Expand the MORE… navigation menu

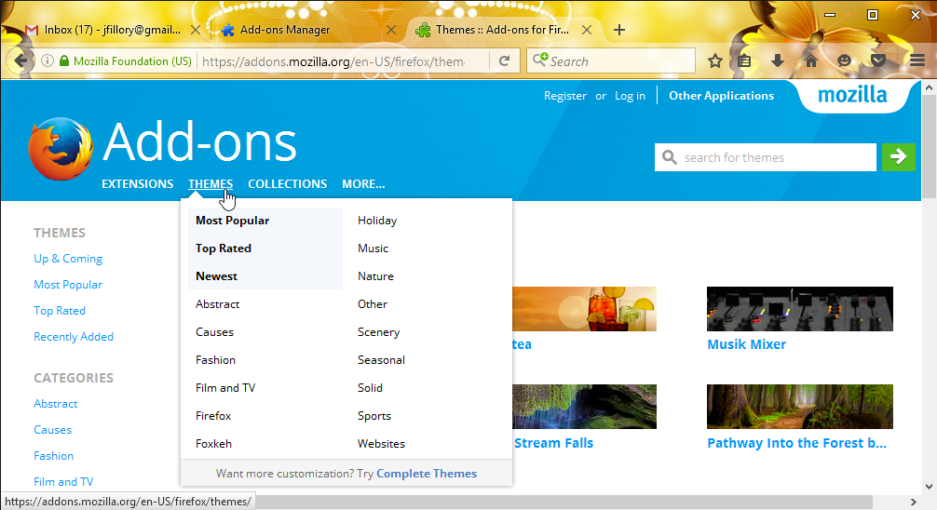(363, 184)
